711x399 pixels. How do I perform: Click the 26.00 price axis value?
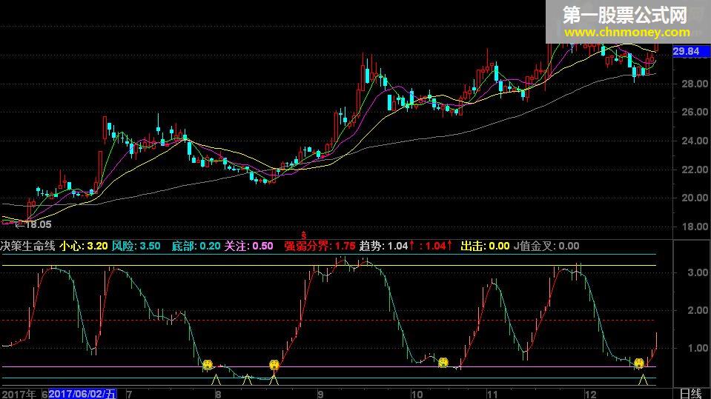[694, 112]
